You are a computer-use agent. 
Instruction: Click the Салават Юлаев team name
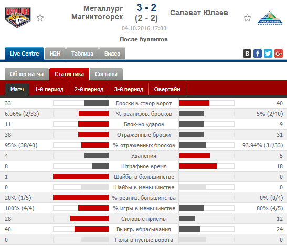199,13
